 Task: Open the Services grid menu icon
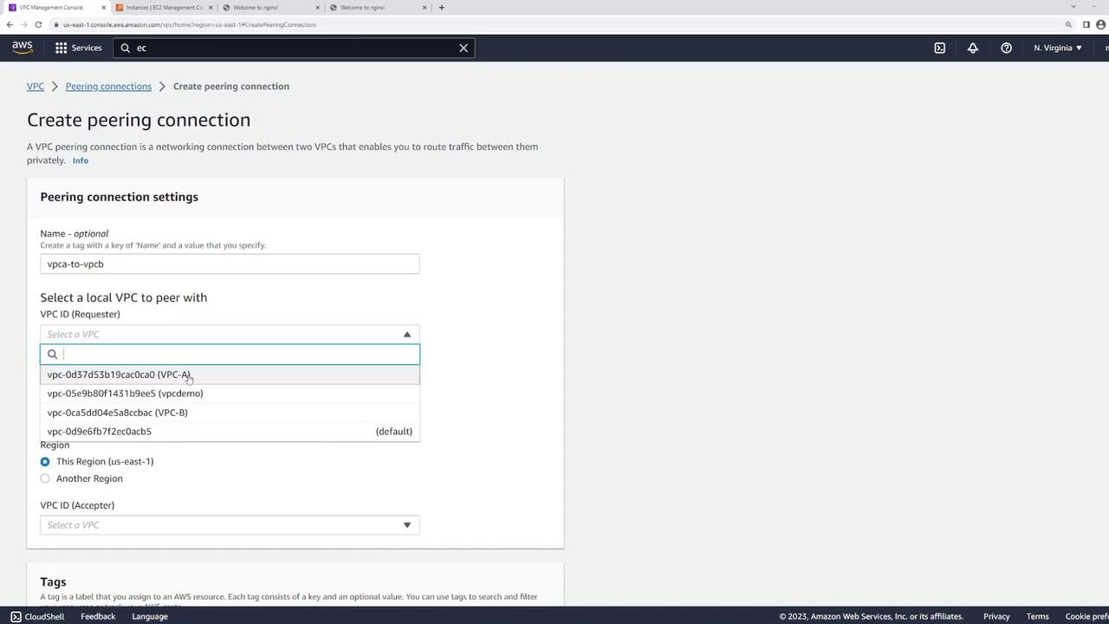[61, 48]
